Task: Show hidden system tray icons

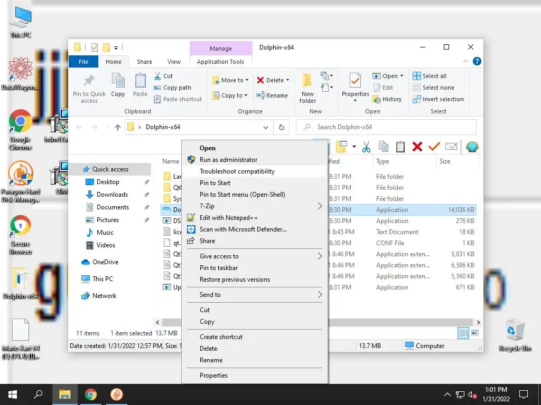Action: click(x=447, y=394)
